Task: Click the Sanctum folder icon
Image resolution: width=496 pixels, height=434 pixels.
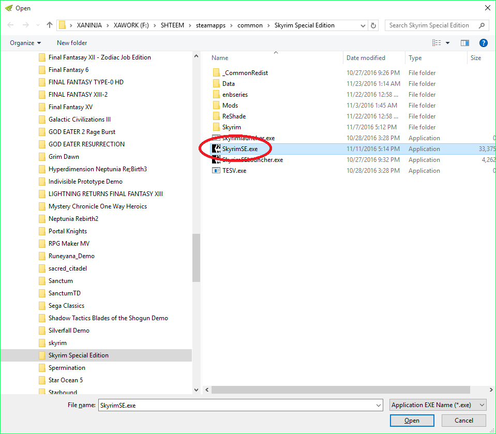Action: (x=42, y=281)
